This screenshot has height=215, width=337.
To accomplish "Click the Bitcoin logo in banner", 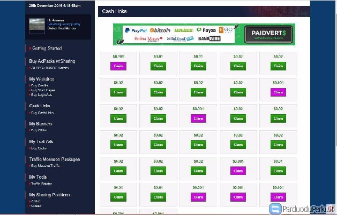I will coord(160,31).
